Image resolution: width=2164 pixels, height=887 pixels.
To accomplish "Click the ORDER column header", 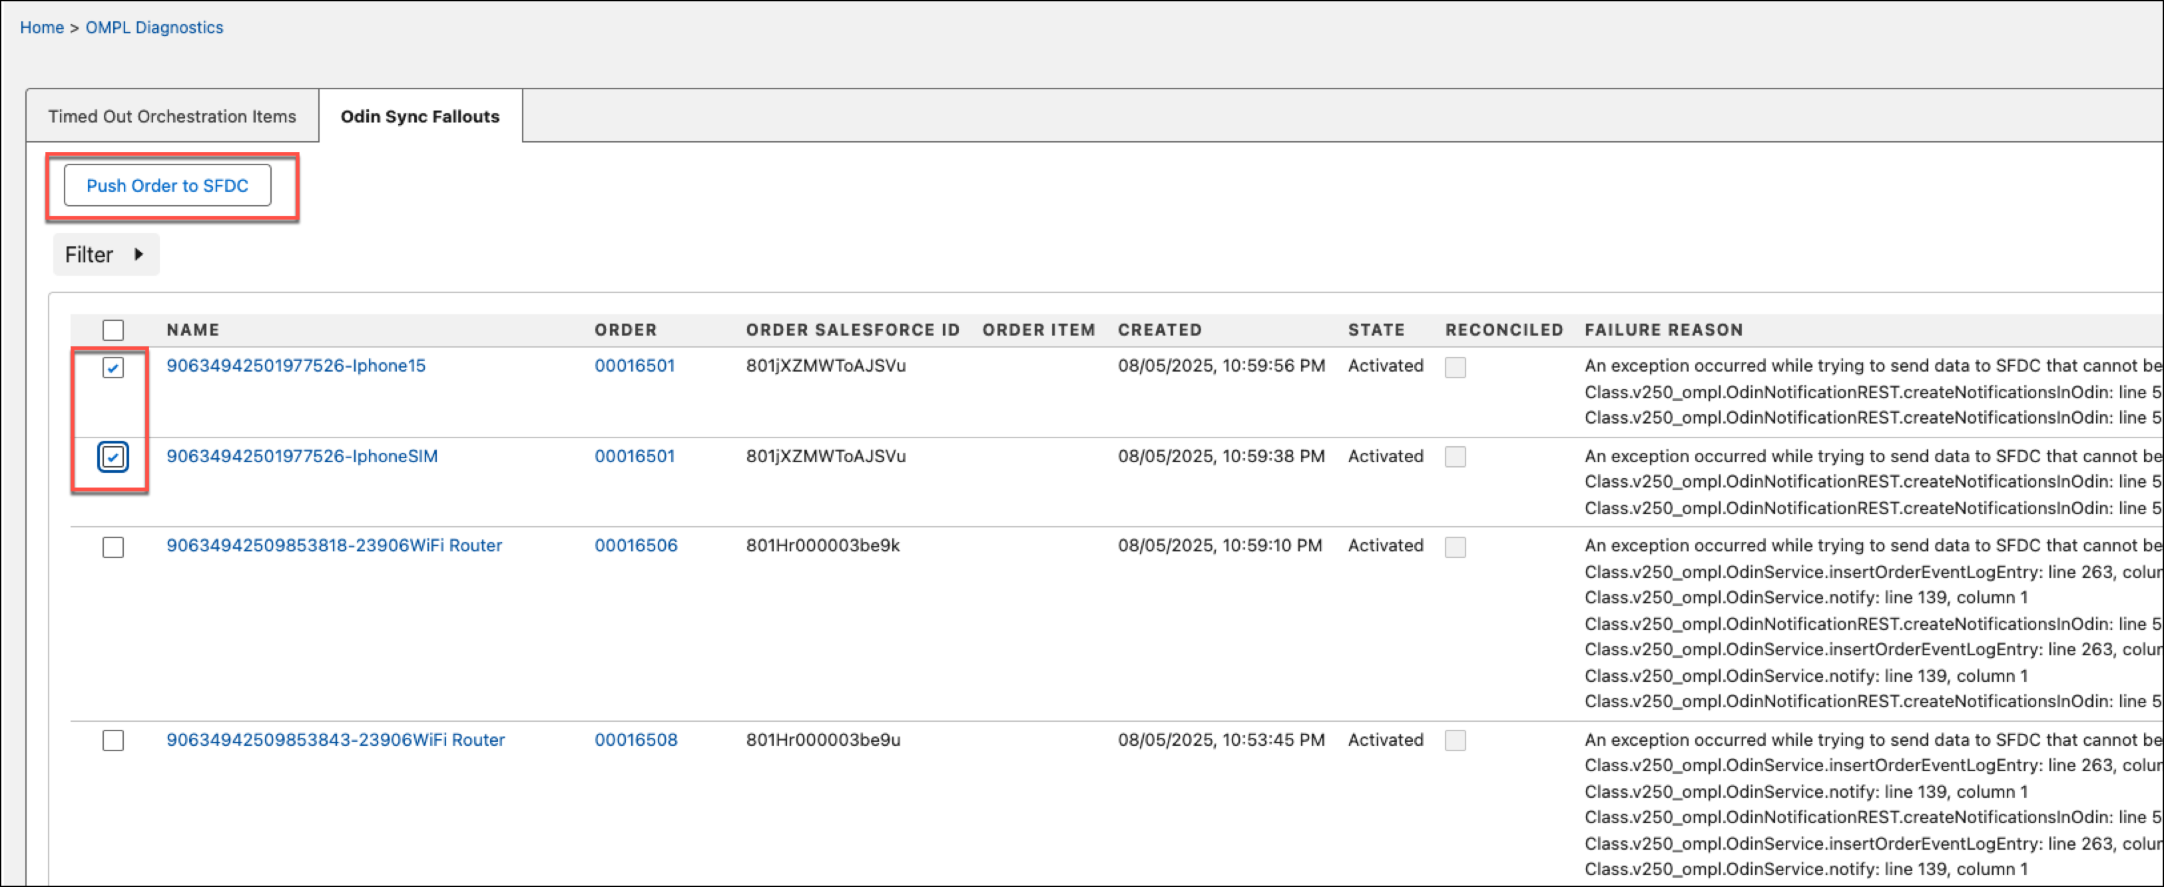I will pyautogui.click(x=626, y=330).
